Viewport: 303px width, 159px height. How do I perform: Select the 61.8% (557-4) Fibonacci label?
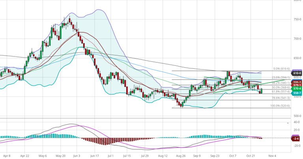pos(281,92)
